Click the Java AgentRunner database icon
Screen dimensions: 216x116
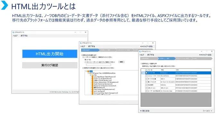point(93,77)
